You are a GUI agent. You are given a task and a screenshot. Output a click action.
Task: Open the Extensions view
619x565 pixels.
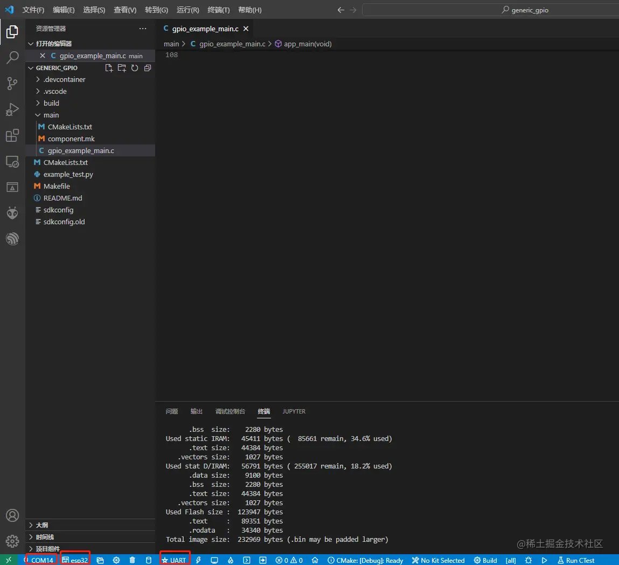coord(12,135)
